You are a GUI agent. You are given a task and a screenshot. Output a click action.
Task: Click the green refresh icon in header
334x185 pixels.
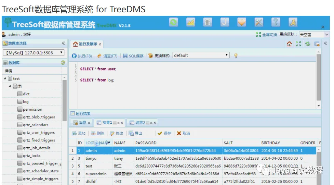click(173, 22)
